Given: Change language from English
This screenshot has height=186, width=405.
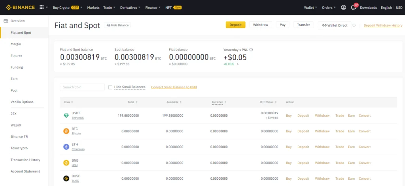Looking at the screenshot, I should tap(386, 7).
